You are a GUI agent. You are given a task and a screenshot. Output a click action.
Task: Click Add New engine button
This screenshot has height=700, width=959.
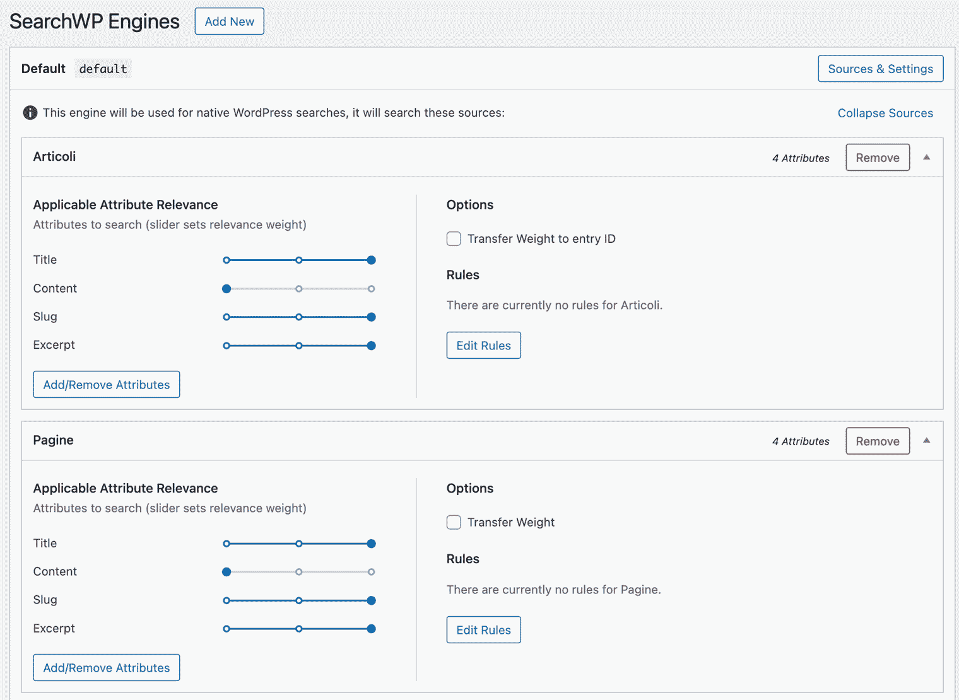point(229,21)
